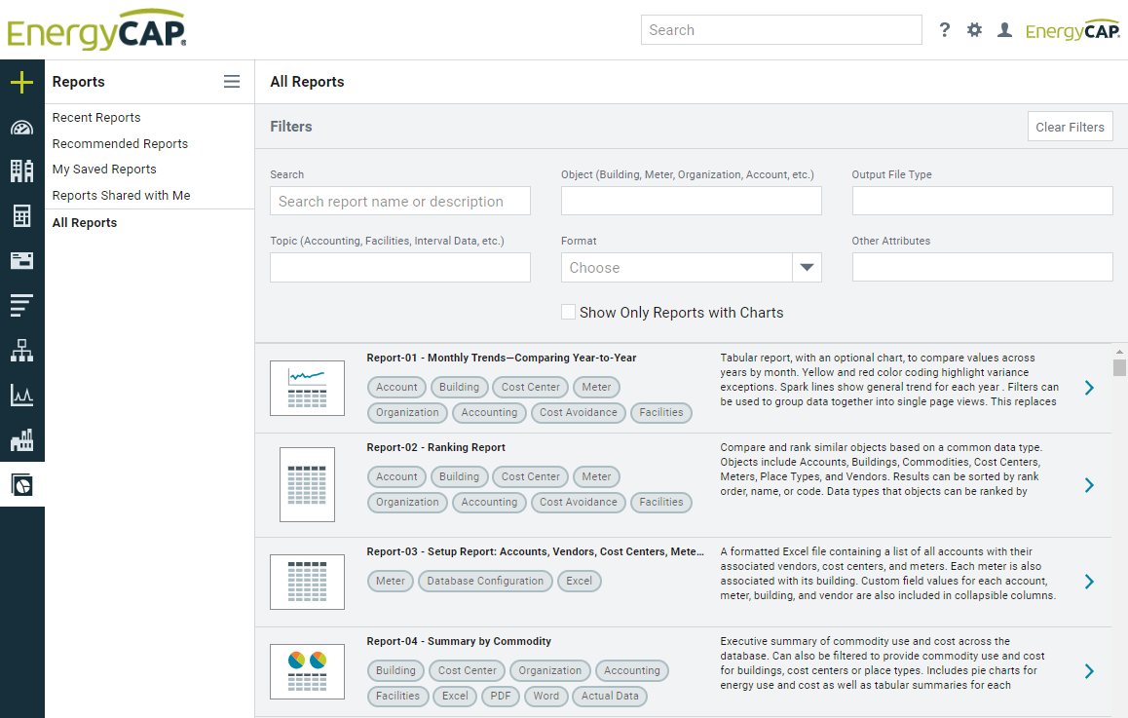Screen dimensions: 1128x718
Task: Open the Bills envelope icon in sidebar
Action: click(21, 259)
